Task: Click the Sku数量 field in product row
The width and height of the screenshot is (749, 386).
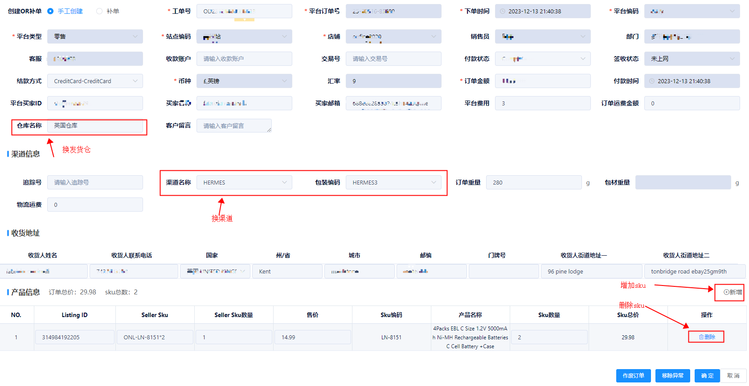Action: pos(549,337)
